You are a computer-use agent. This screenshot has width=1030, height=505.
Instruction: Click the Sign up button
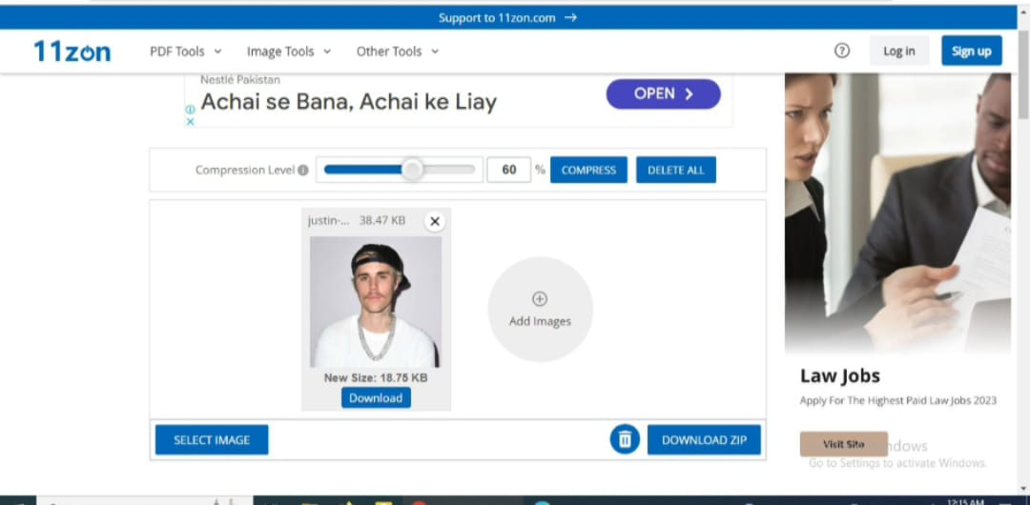[972, 50]
